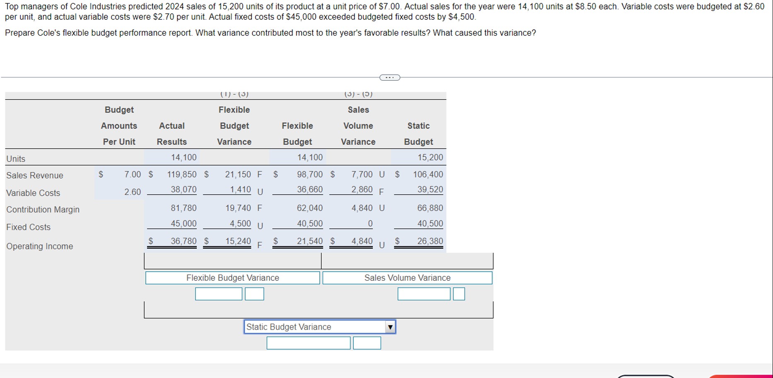773x378 pixels.
Task: Click the Budget Amounts Per Unit column header
Action: coord(119,126)
